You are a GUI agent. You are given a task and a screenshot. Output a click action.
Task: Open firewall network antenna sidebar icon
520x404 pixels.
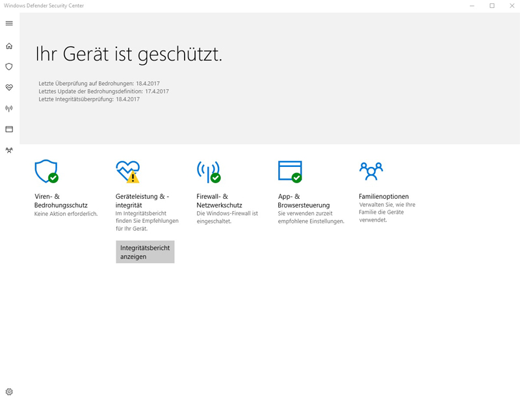pos(9,108)
